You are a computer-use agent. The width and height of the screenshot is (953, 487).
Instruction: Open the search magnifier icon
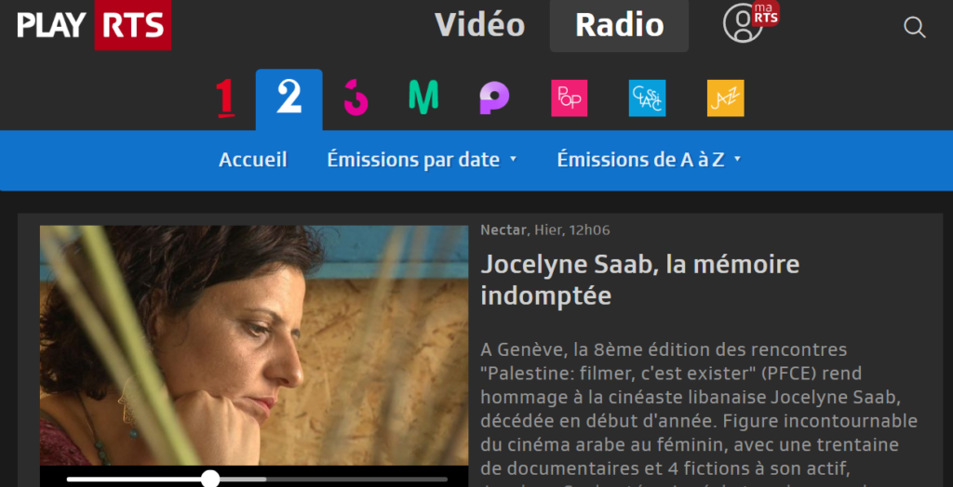914,27
